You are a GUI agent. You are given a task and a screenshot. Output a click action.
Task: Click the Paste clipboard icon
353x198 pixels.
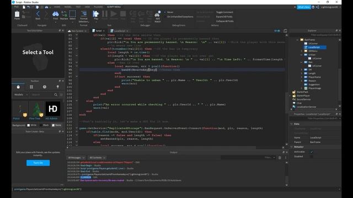coord(17,14)
